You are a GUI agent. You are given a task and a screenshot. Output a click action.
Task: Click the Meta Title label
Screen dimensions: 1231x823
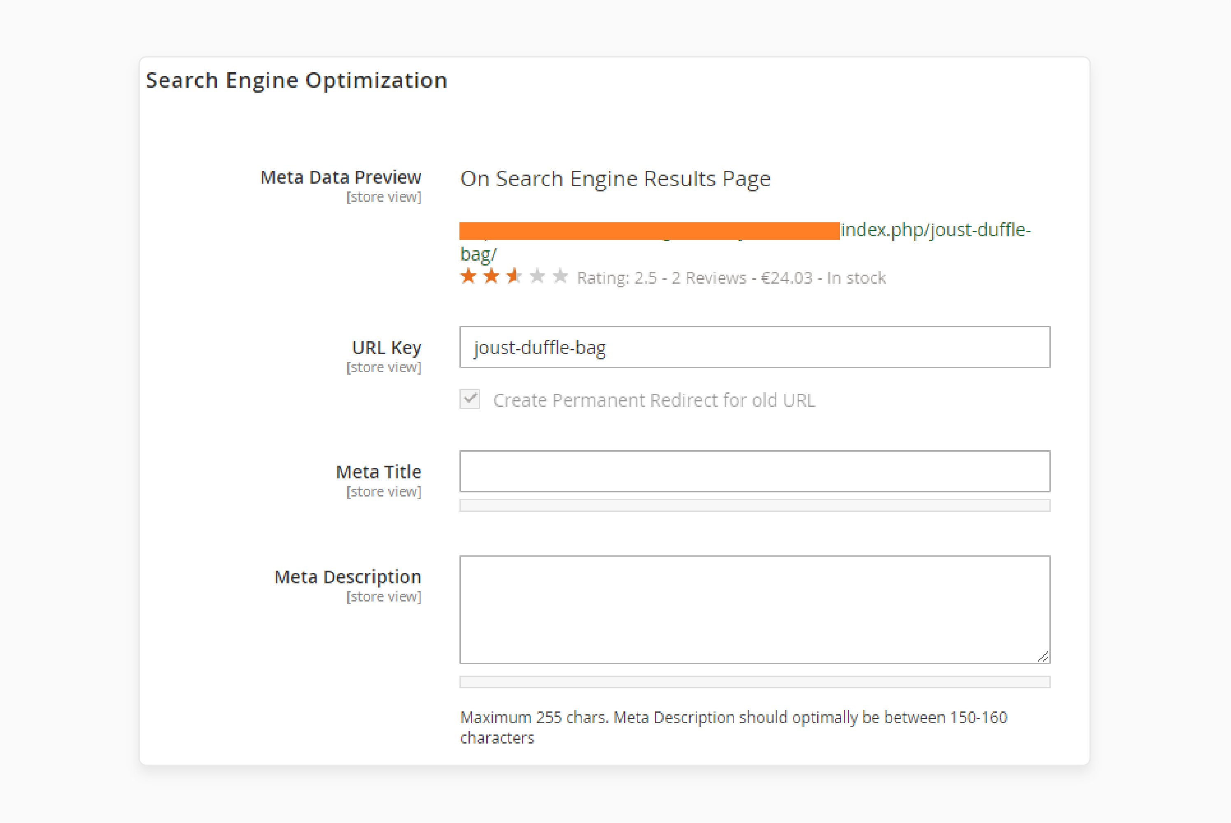379,472
